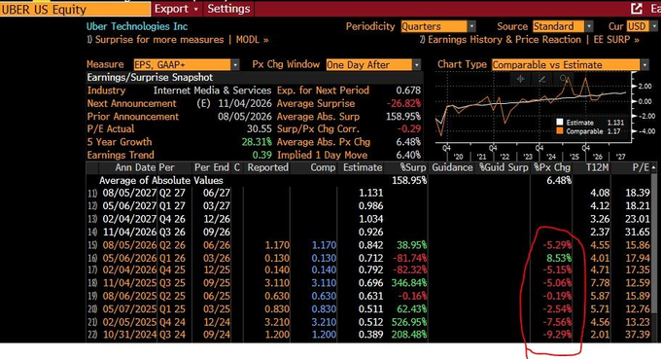Open Surprise for more measures MODL link
661x359 pixels.
[178, 40]
